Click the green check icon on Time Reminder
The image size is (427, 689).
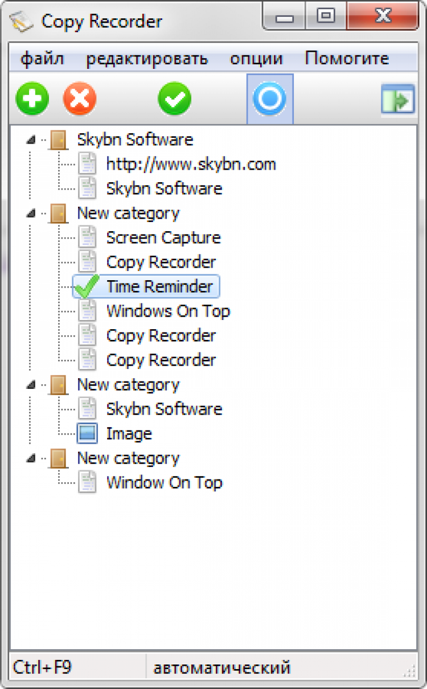click(x=87, y=286)
